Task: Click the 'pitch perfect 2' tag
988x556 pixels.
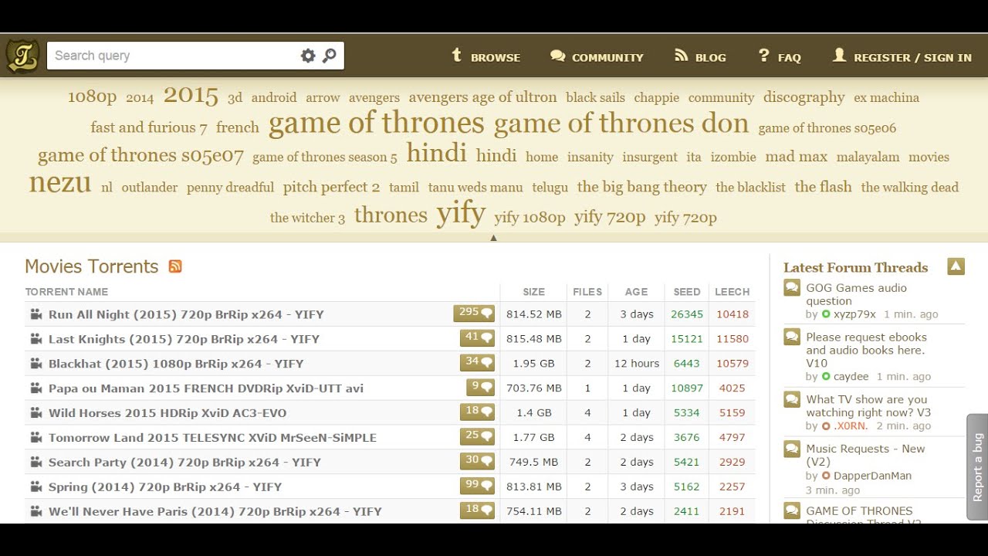Action: click(x=331, y=187)
